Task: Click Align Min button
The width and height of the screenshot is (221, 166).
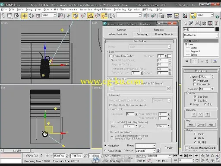Action: click(191, 124)
